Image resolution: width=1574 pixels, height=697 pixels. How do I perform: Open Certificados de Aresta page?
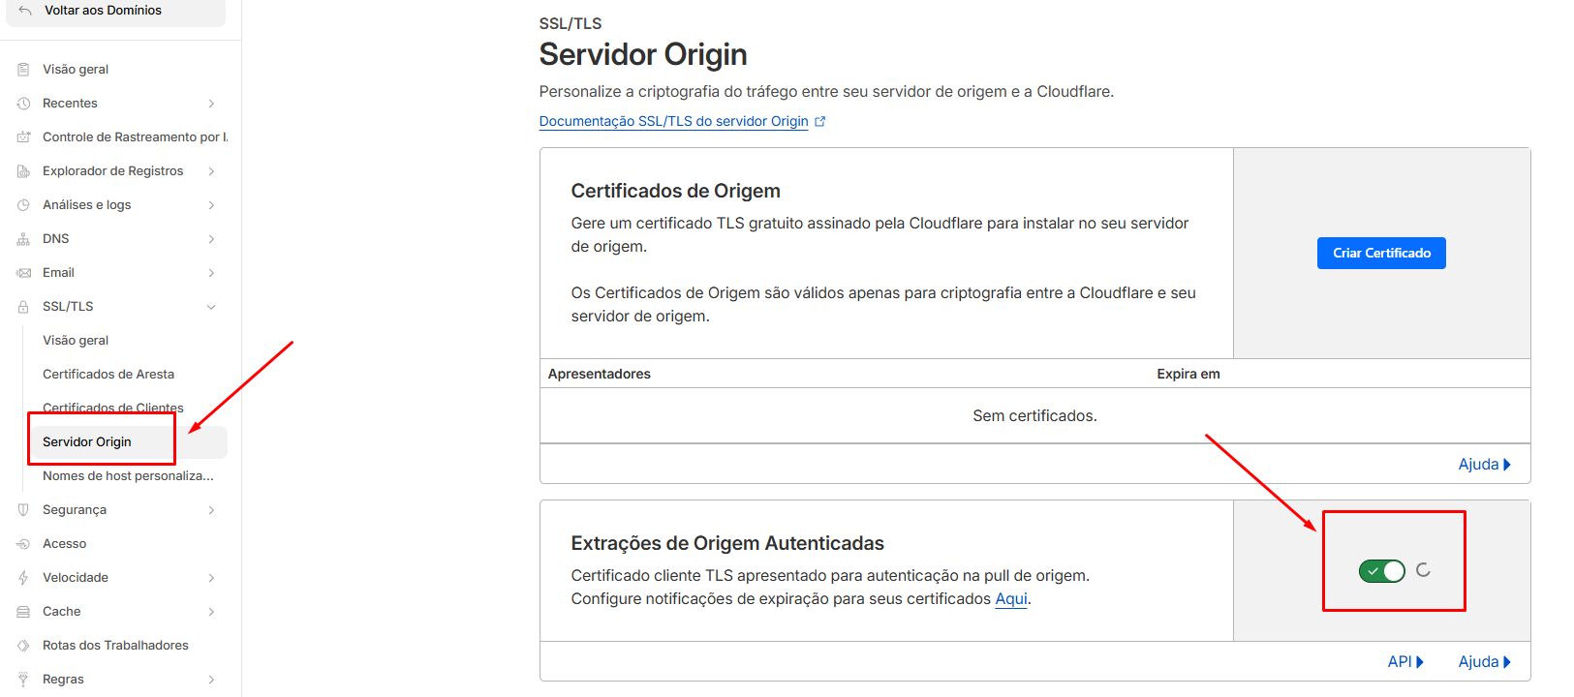click(108, 375)
